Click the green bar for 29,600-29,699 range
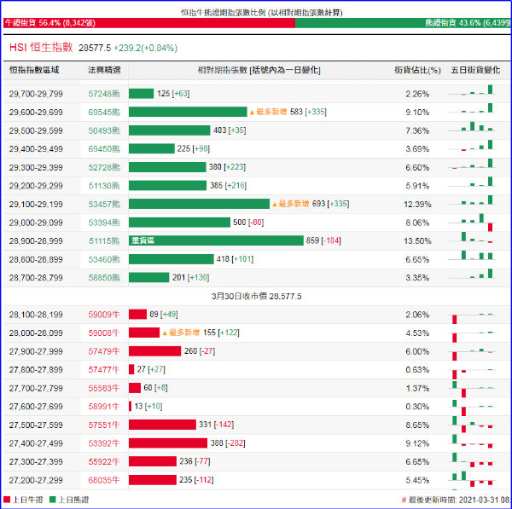 click(x=188, y=112)
